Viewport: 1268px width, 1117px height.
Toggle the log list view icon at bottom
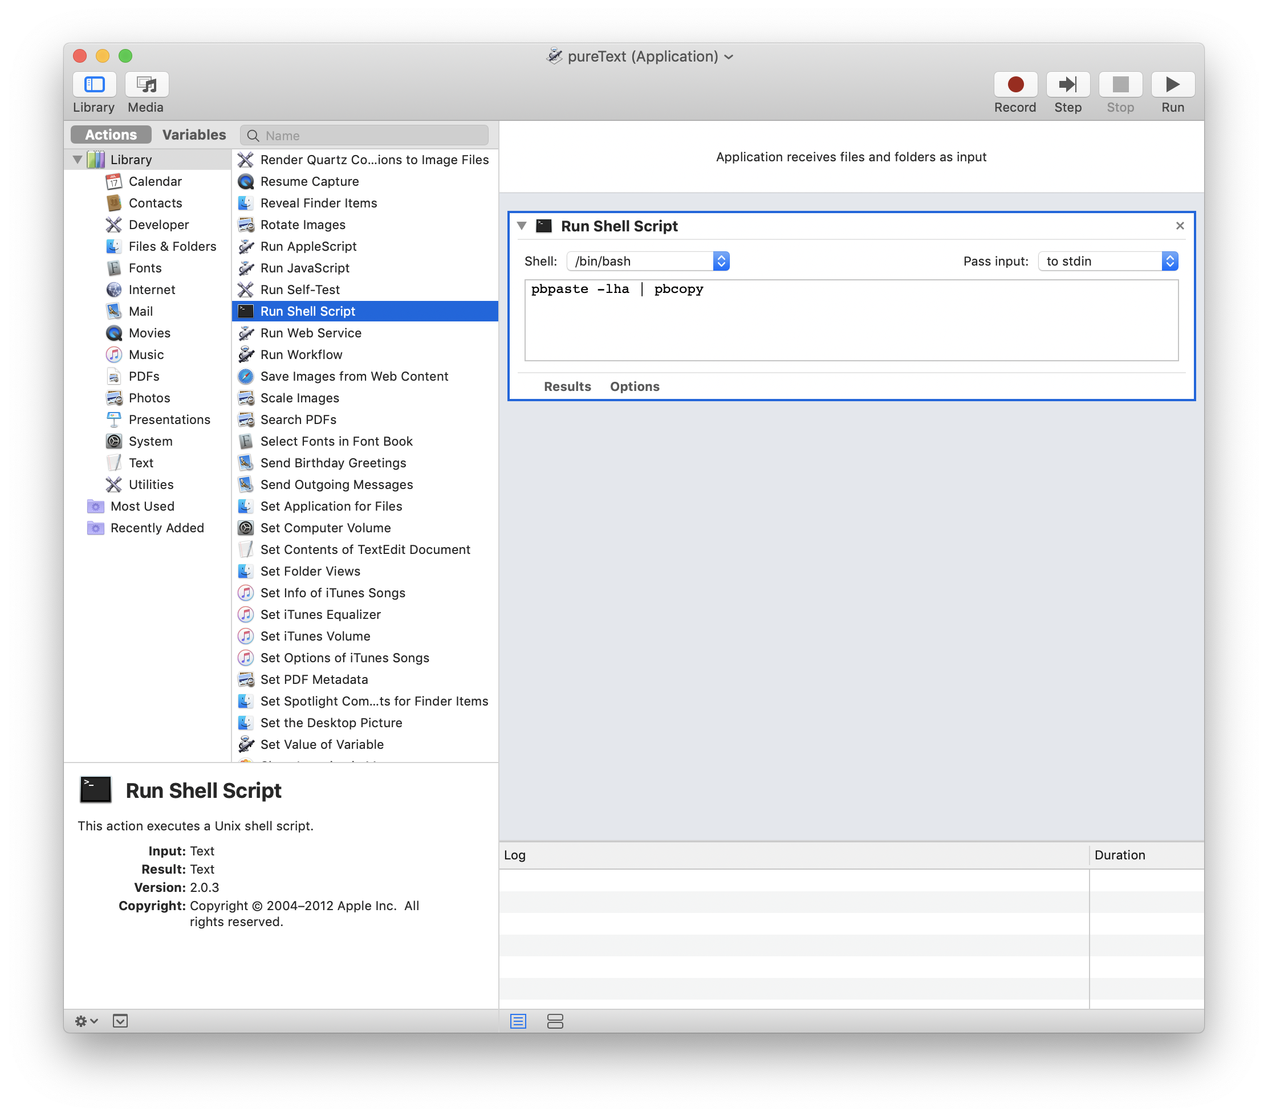517,1021
